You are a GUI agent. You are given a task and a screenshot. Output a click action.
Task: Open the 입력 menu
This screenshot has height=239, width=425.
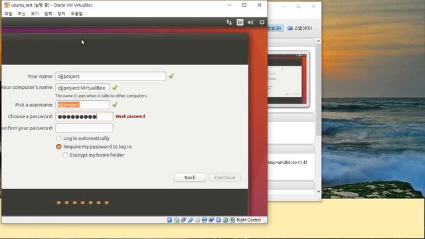coord(48,13)
